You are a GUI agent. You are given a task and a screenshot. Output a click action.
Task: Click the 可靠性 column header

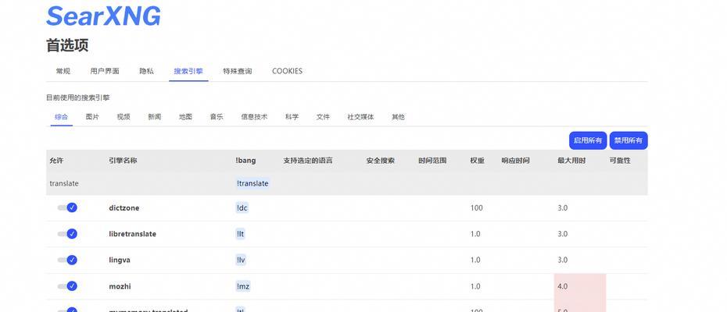tap(620, 161)
